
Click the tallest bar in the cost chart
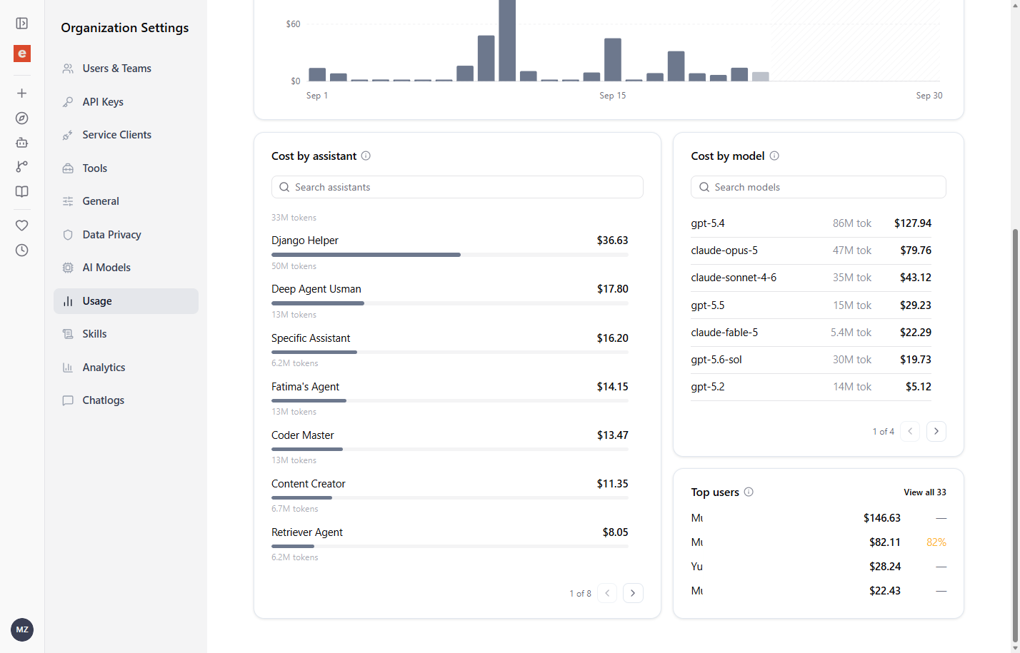pos(507,40)
